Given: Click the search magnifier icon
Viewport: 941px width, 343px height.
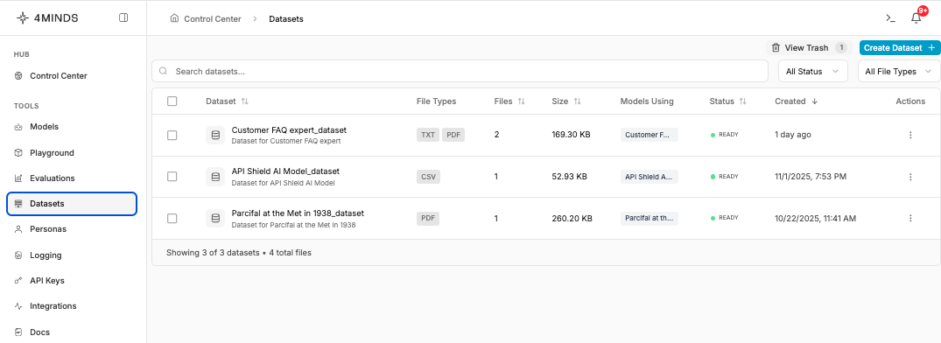Looking at the screenshot, I should (x=163, y=72).
